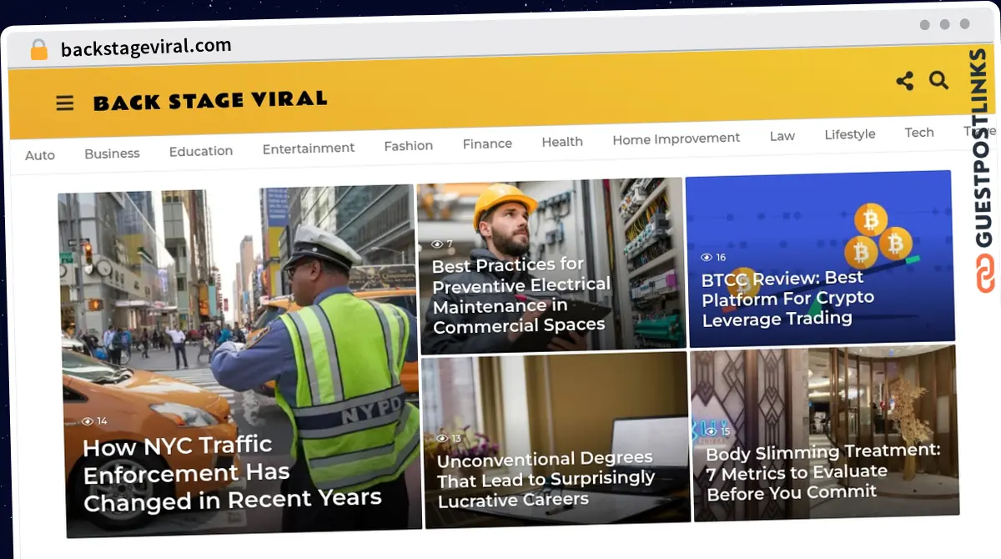1001x559 pixels.
Task: Click the GUESTPOSTLINKS chain-link icon on the right edge
Action: (984, 273)
